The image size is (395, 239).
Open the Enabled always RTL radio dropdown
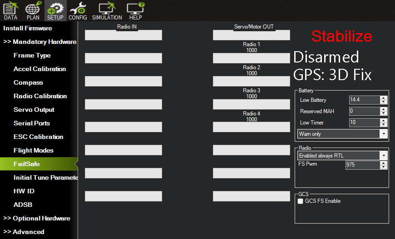click(342, 156)
